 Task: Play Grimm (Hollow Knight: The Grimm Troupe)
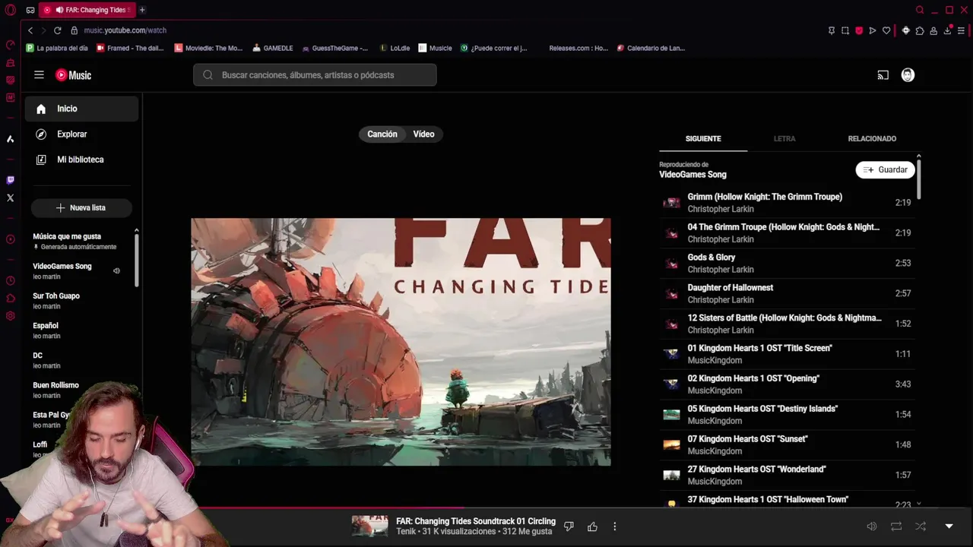pos(787,203)
